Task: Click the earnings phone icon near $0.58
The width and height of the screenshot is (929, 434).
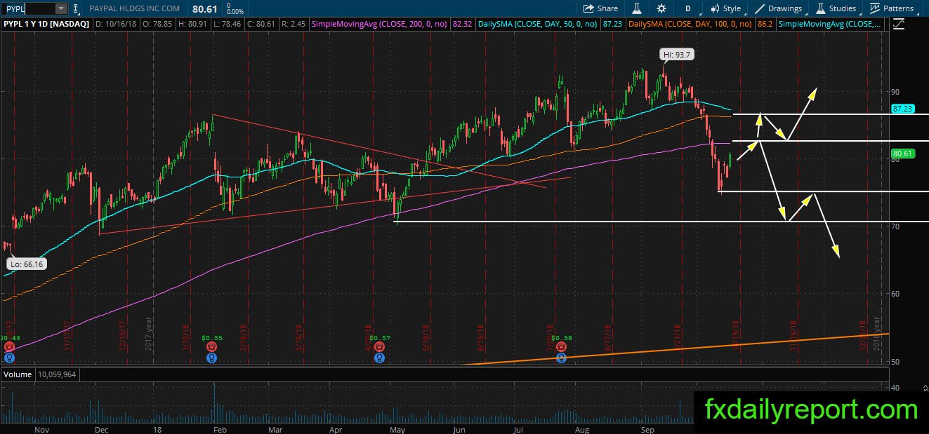Action: 561,347
